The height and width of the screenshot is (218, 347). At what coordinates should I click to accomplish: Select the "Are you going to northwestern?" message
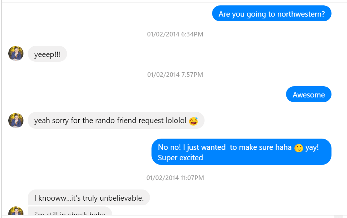[271, 14]
